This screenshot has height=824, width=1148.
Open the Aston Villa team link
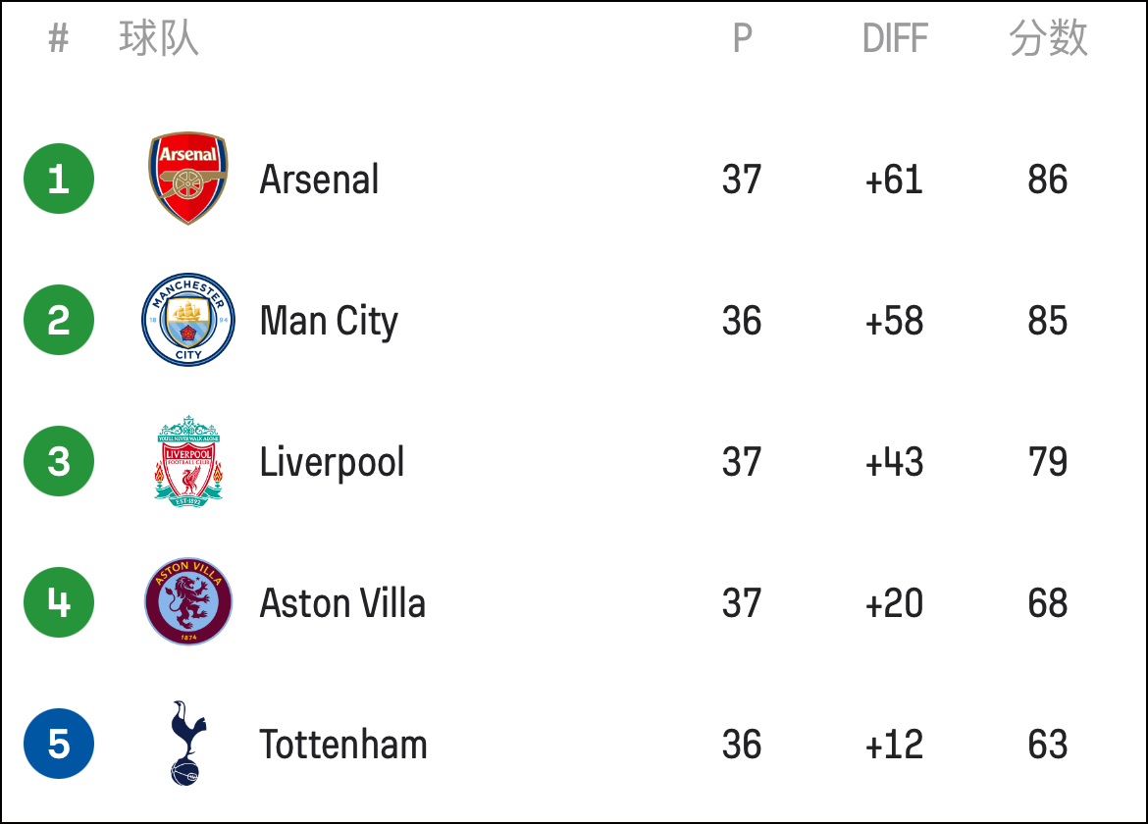pos(342,603)
